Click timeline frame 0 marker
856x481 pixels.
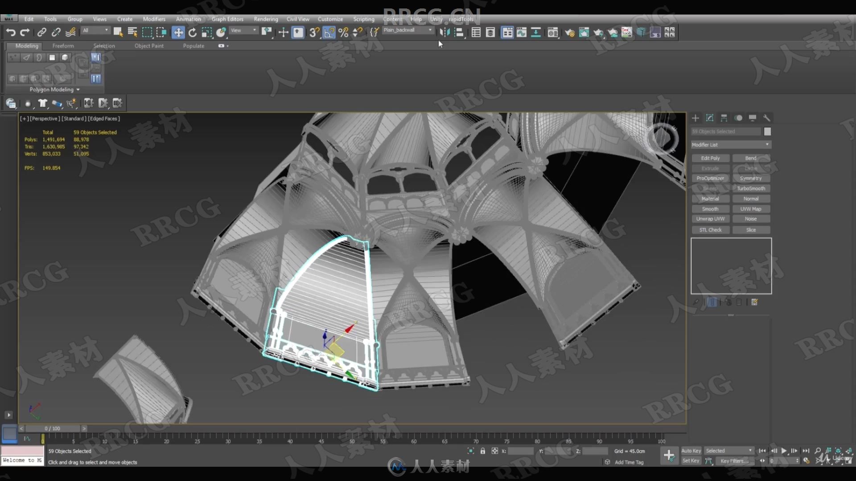[x=42, y=438]
